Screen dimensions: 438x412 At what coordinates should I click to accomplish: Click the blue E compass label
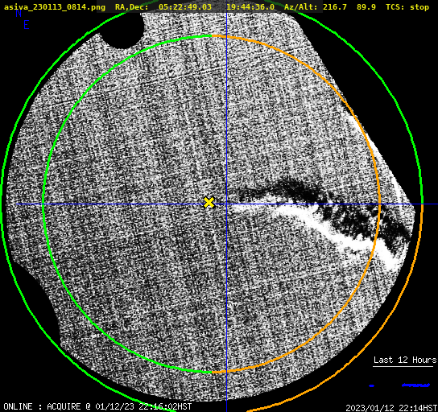coord(27,25)
